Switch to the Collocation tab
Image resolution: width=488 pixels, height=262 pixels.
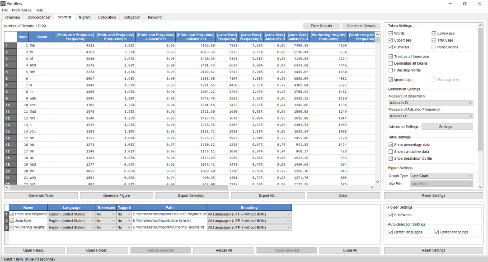coord(107,18)
